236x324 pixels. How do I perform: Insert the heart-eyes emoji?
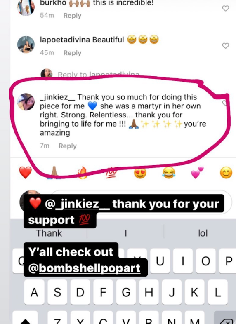point(140,173)
